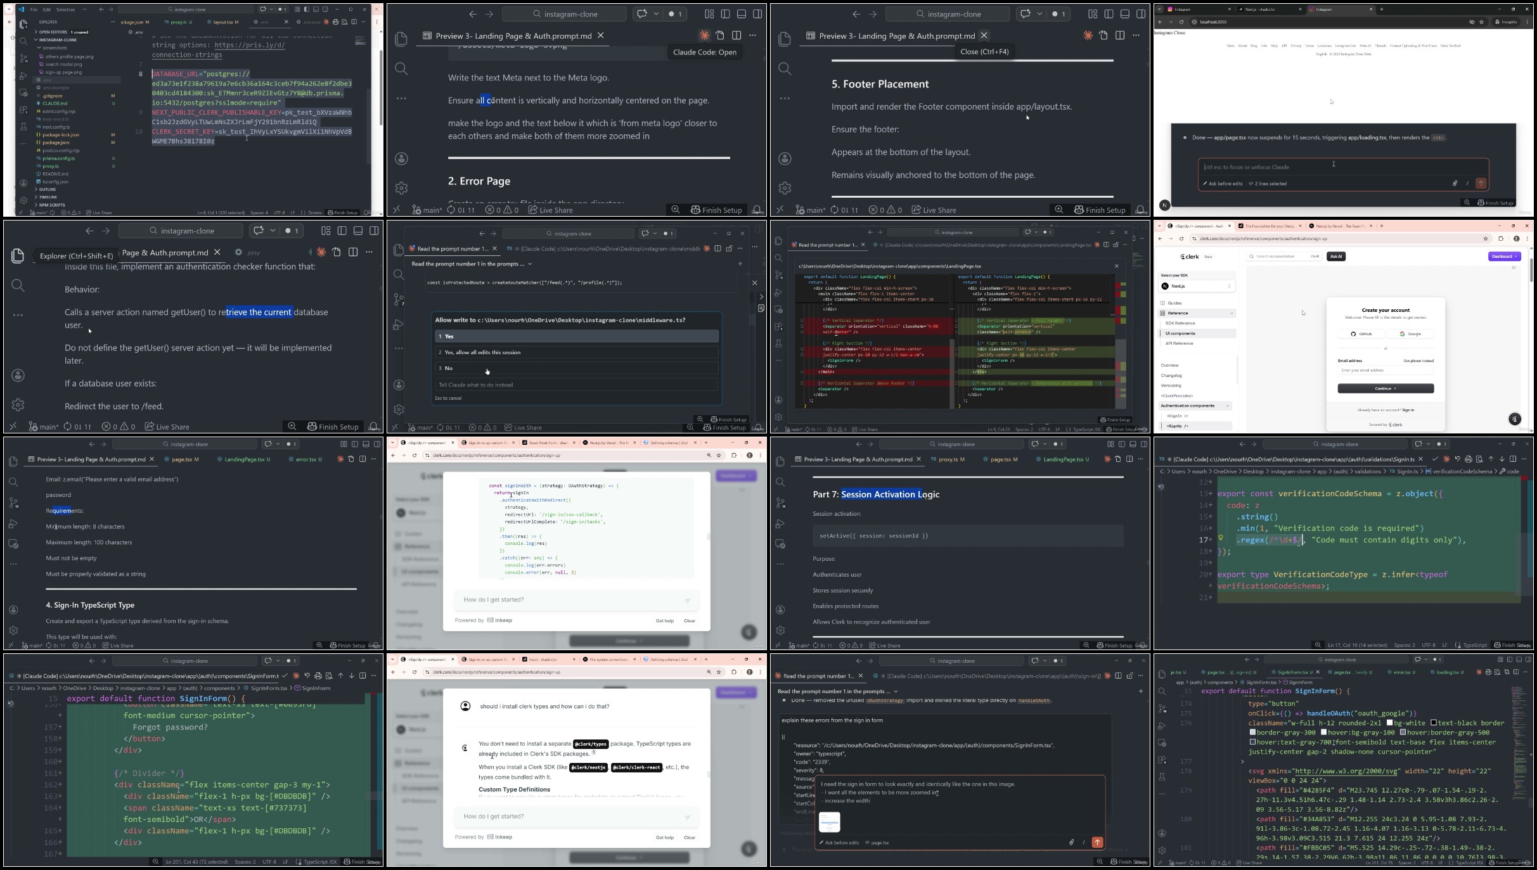Click Google icon button in Create your account card
Image resolution: width=1537 pixels, height=870 pixels.
(x=1410, y=334)
